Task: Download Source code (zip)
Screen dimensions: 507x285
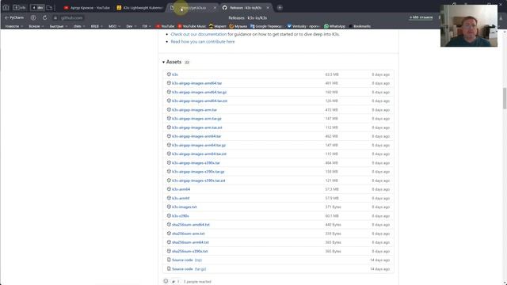Action: click(x=187, y=260)
